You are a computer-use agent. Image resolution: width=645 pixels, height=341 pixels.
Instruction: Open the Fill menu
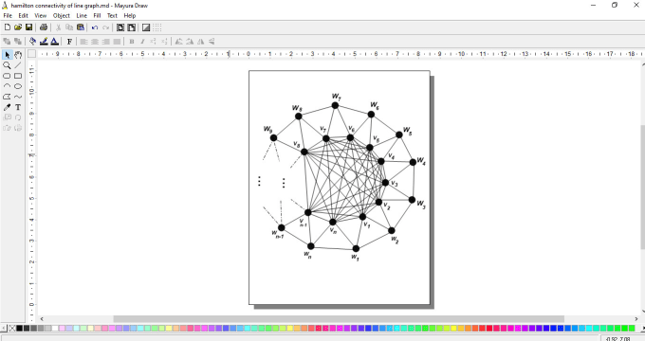click(x=97, y=15)
